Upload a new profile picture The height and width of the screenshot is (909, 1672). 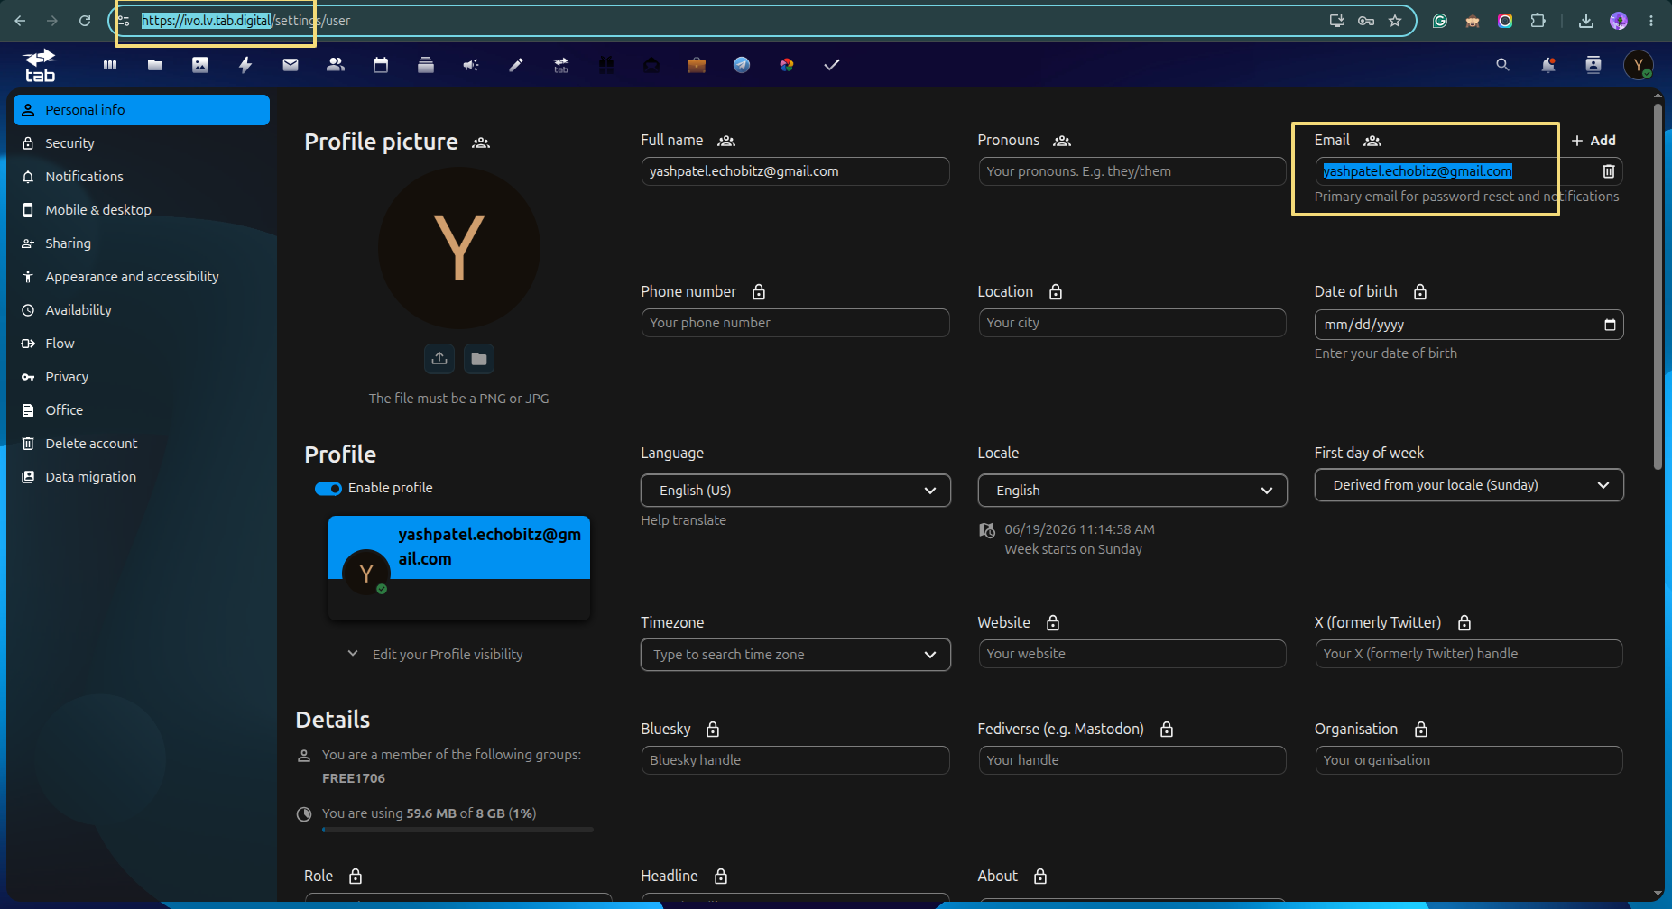point(439,359)
